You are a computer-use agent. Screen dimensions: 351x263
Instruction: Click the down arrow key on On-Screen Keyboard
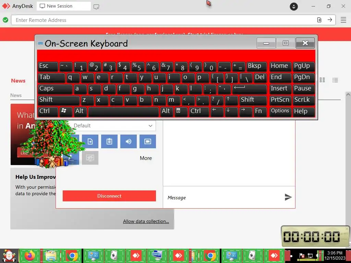pos(231,111)
